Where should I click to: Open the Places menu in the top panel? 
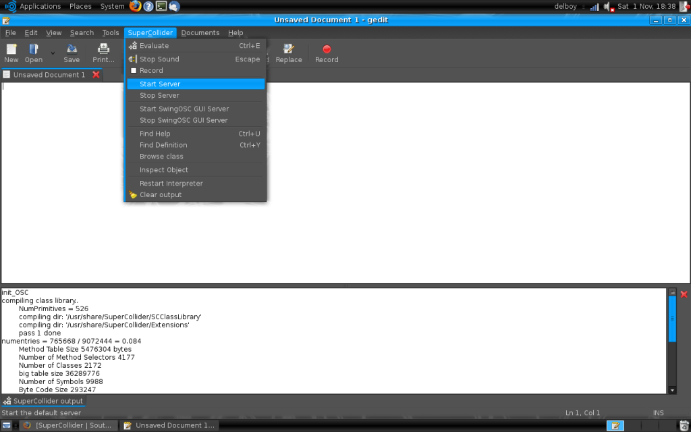pos(81,6)
